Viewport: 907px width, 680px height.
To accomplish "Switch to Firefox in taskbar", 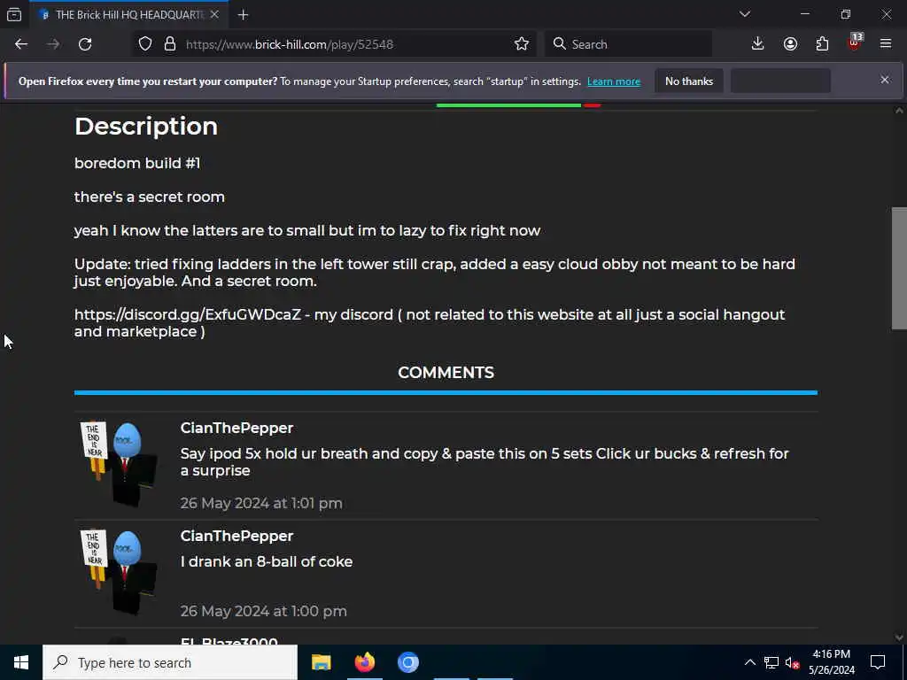I will point(364,662).
